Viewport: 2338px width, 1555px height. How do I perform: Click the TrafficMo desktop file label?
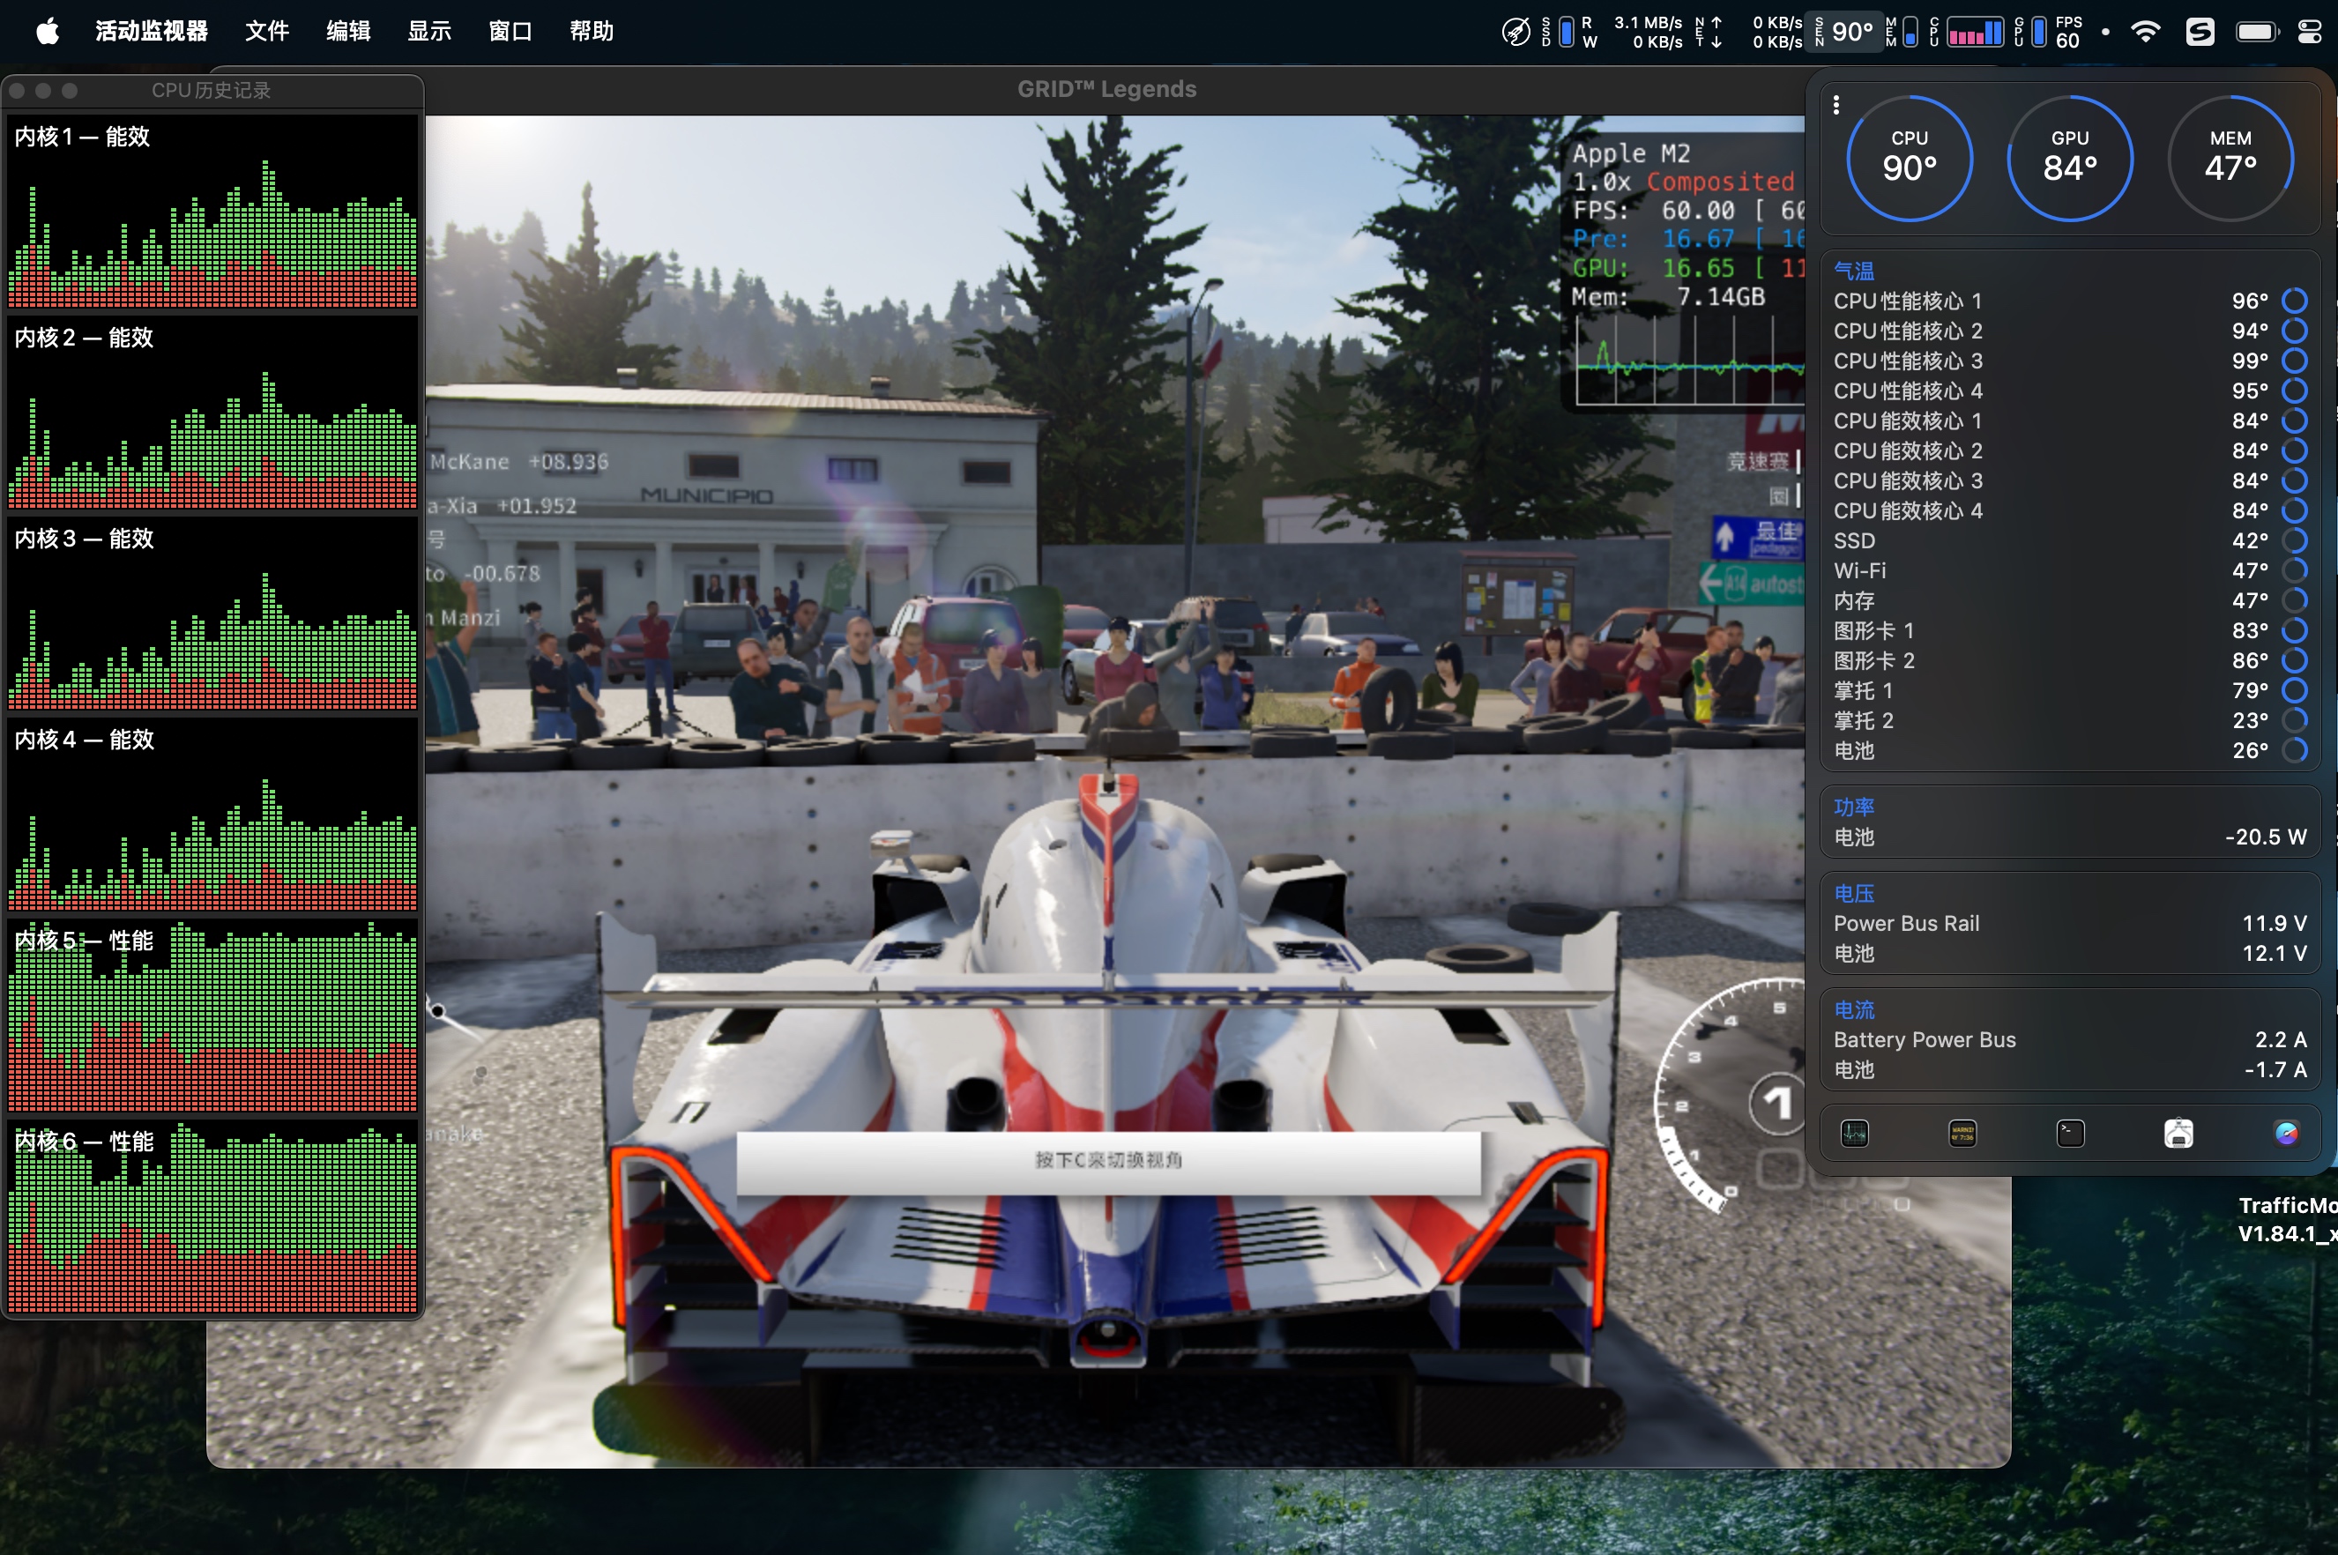2289,1220
